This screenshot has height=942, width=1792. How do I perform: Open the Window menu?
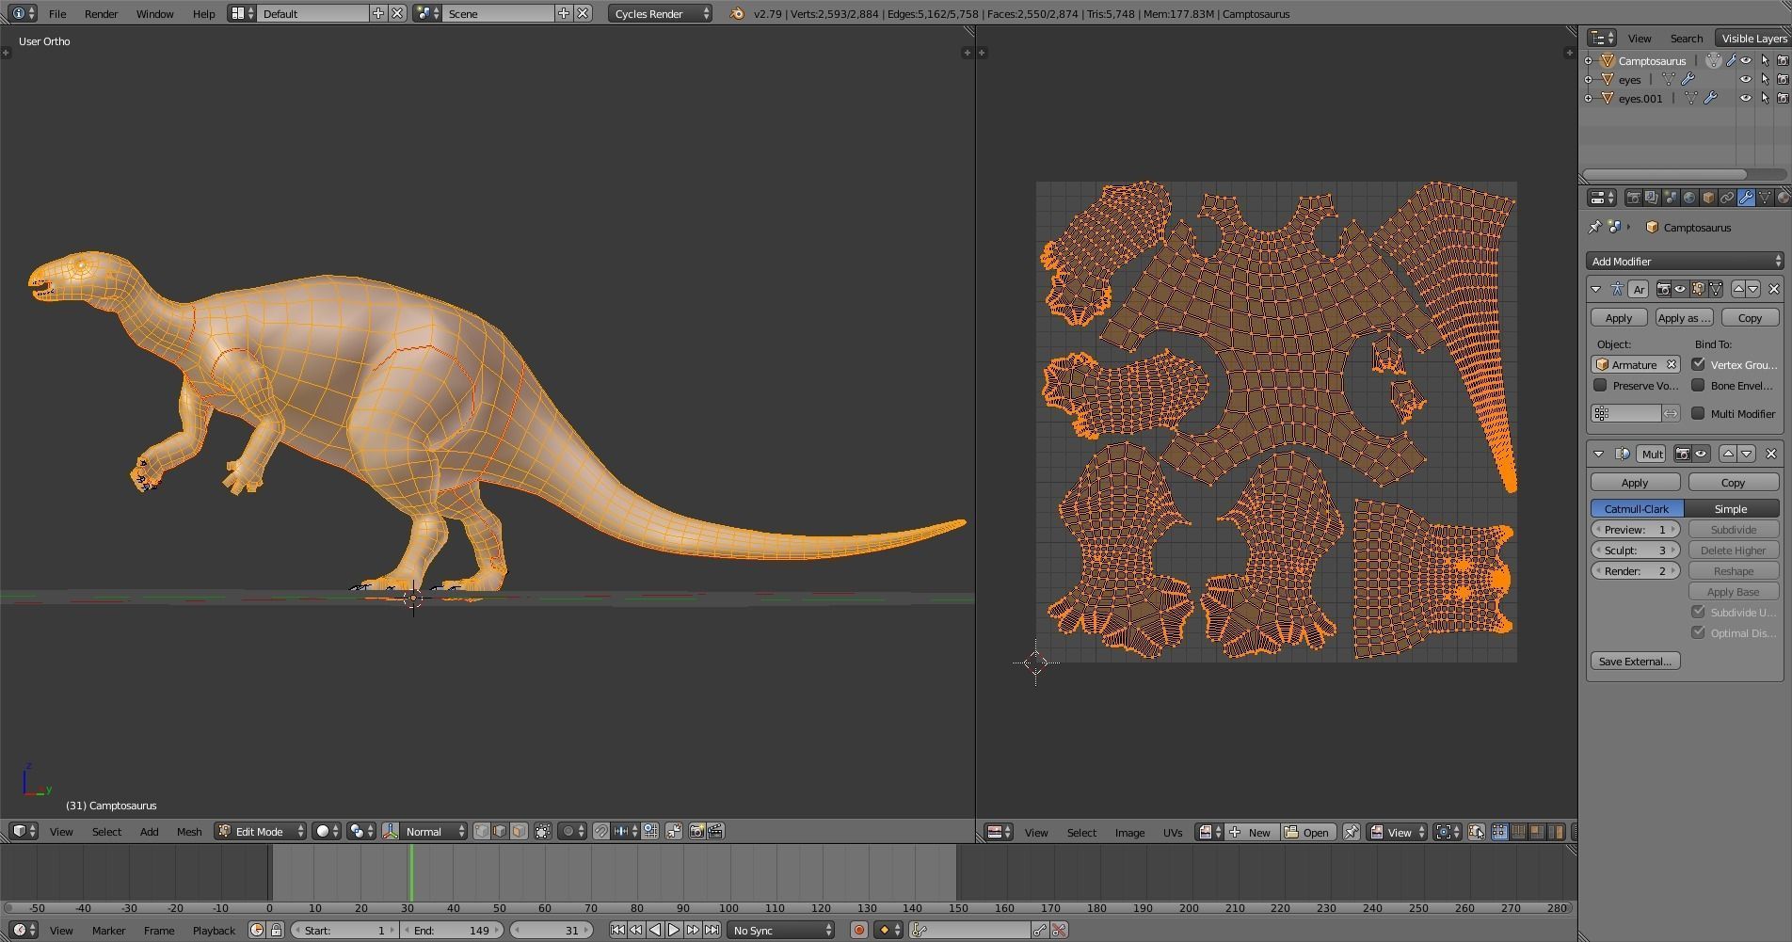tap(154, 13)
